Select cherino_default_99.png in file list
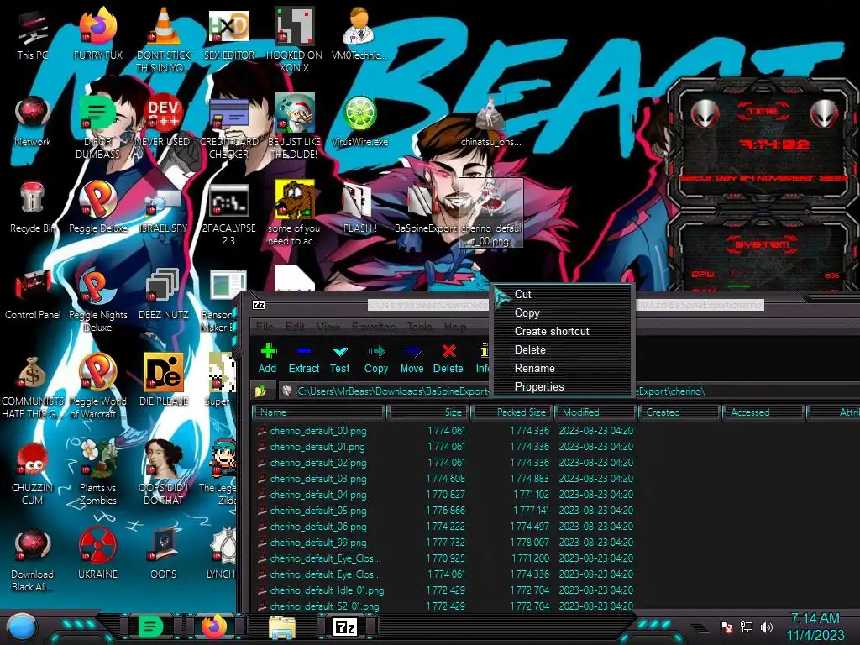Screen dimensions: 860x645 318,542
